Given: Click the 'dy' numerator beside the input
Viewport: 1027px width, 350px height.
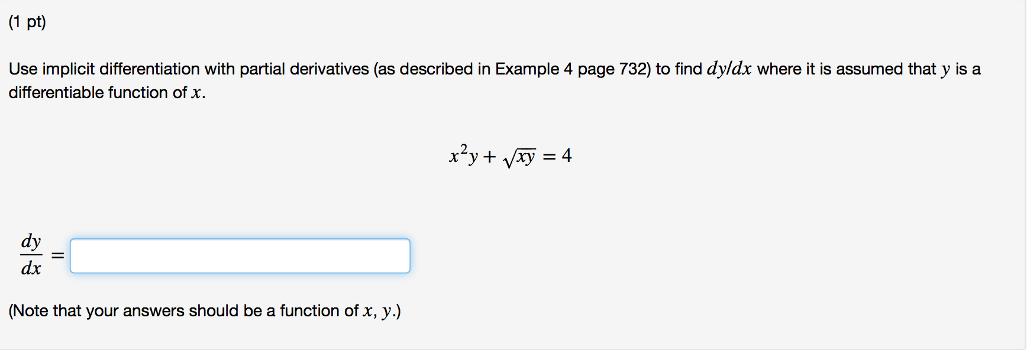Looking at the screenshot, I should pos(31,242).
